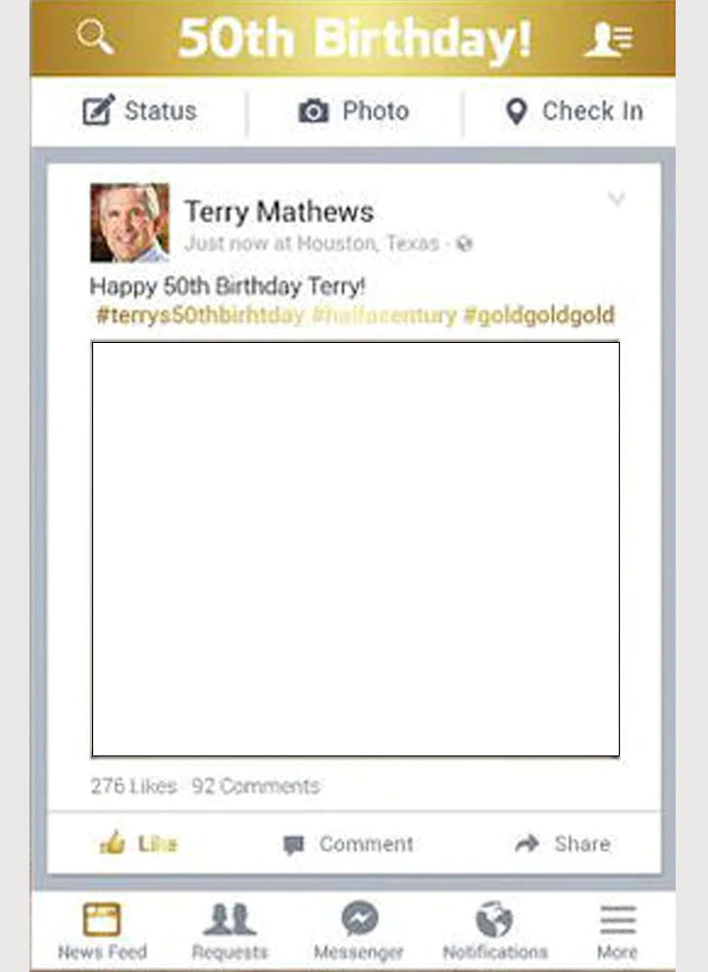Image resolution: width=708 pixels, height=972 pixels.
Task: Click the search magnifier icon
Action: 95,36
